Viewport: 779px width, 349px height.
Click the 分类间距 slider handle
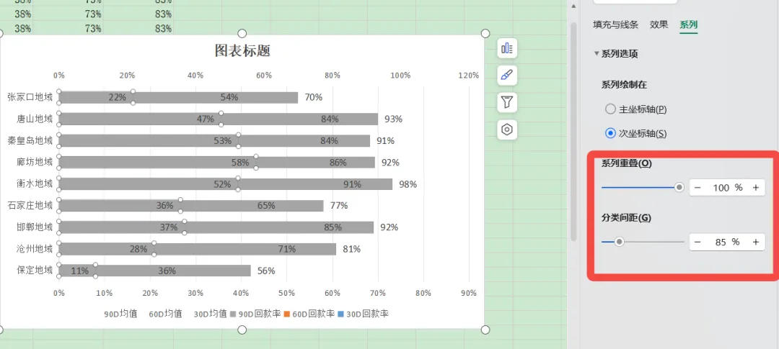click(x=619, y=242)
